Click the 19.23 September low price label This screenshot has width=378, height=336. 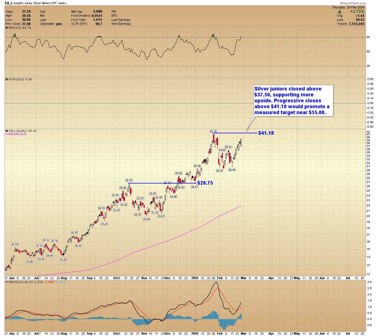104,224
